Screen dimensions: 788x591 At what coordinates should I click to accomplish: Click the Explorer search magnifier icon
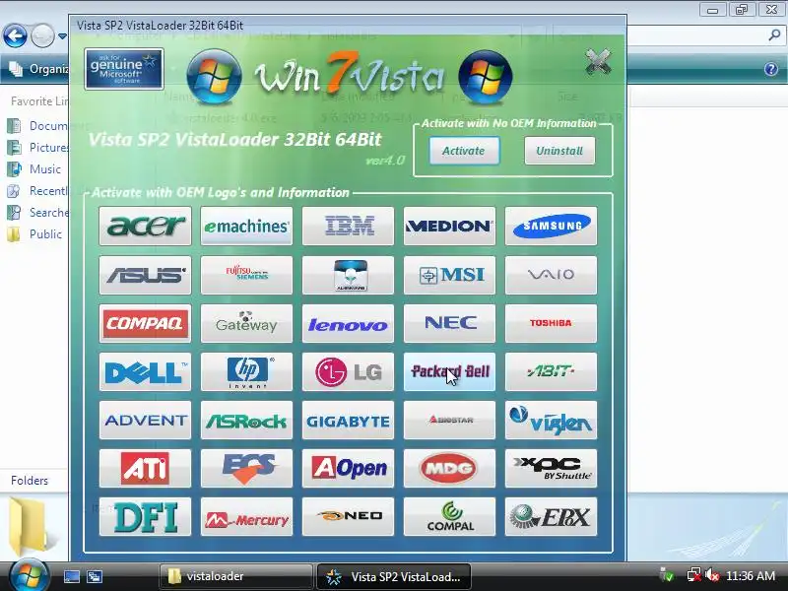tap(774, 34)
